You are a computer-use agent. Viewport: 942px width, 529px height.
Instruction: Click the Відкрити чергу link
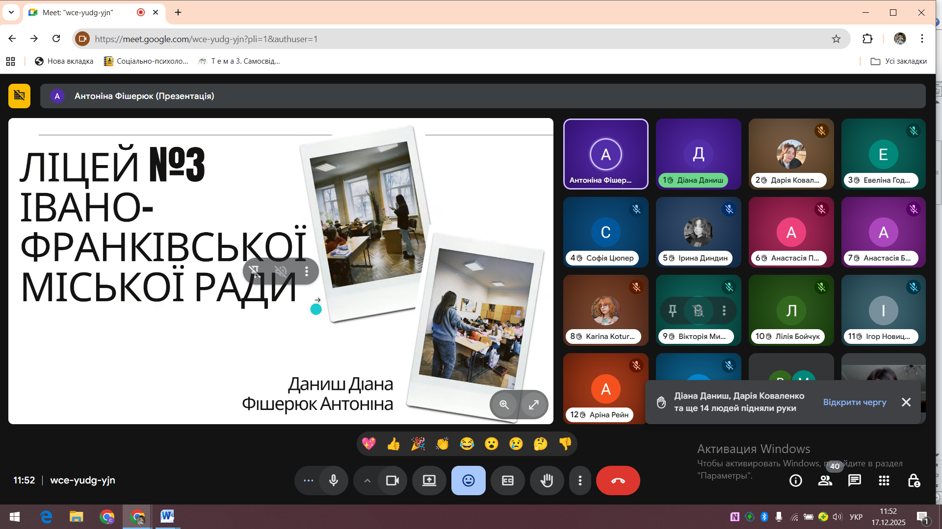tap(855, 402)
